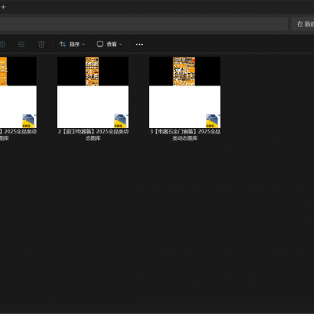Select the 3【电器五金门窗篇】 file thumbnail
The width and height of the screenshot is (314, 314).
tap(184, 93)
